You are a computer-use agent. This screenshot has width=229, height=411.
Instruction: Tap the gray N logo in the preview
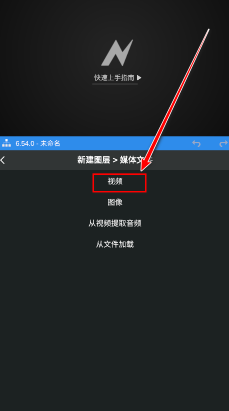coord(117,53)
